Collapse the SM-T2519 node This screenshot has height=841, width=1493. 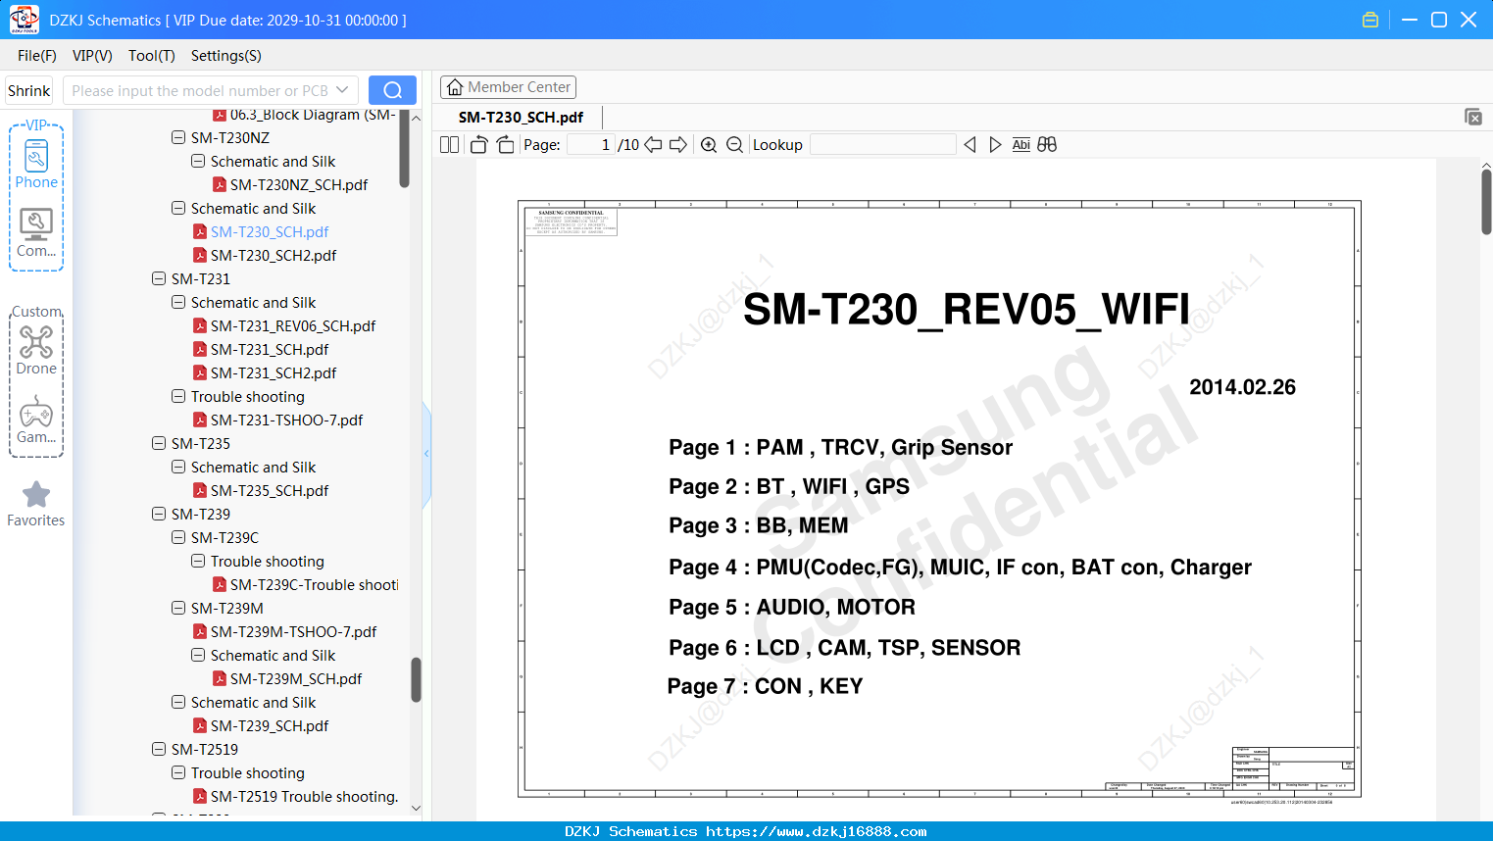click(x=159, y=749)
